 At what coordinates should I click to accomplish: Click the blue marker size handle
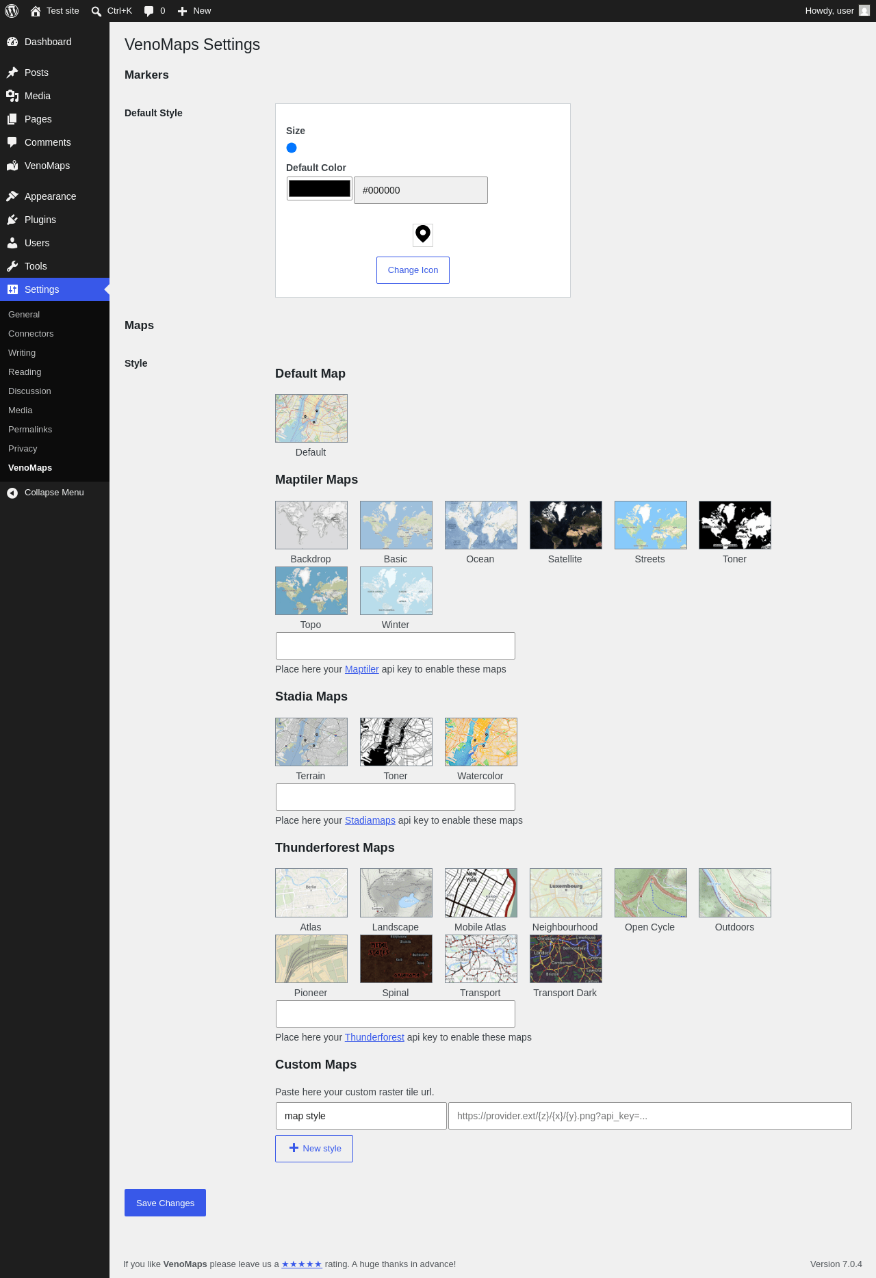click(292, 148)
